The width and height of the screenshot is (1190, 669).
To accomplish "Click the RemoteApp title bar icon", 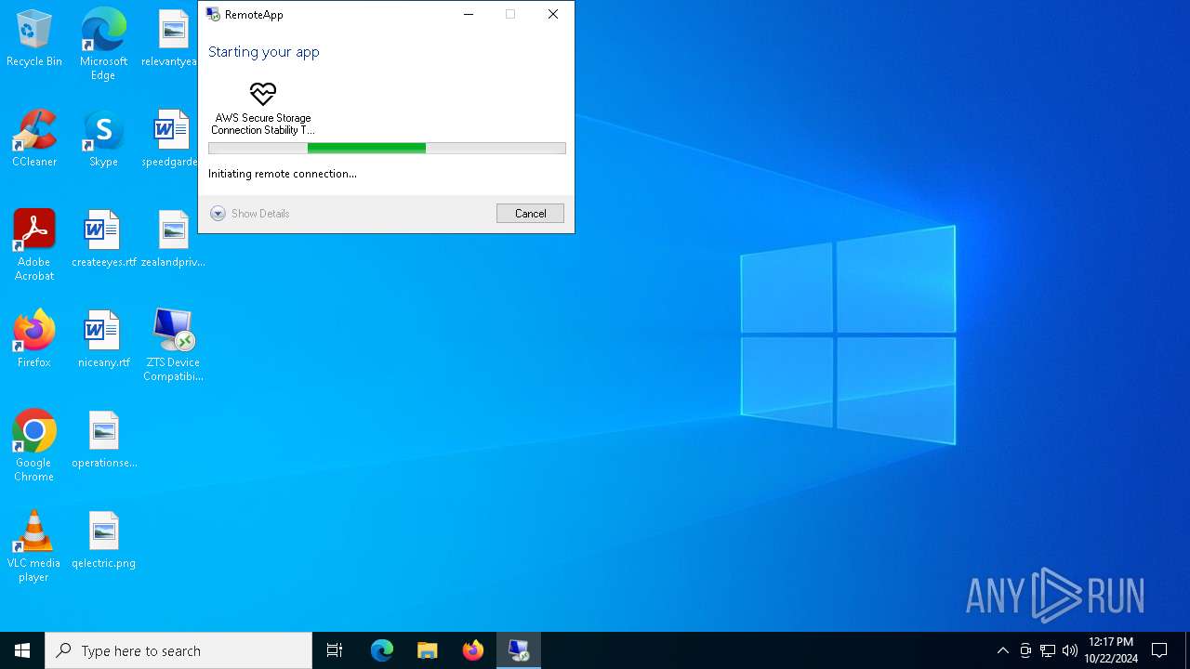I will point(213,14).
